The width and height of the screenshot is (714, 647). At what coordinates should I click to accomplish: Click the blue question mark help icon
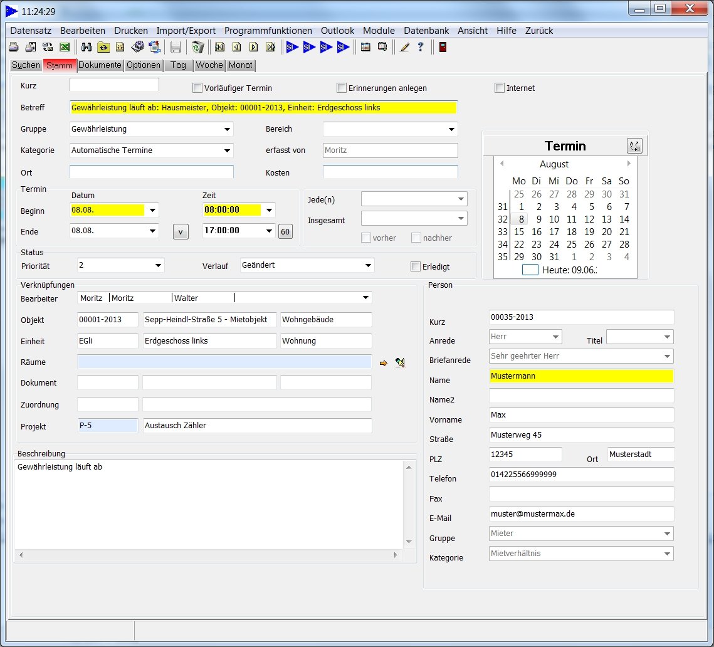click(421, 47)
